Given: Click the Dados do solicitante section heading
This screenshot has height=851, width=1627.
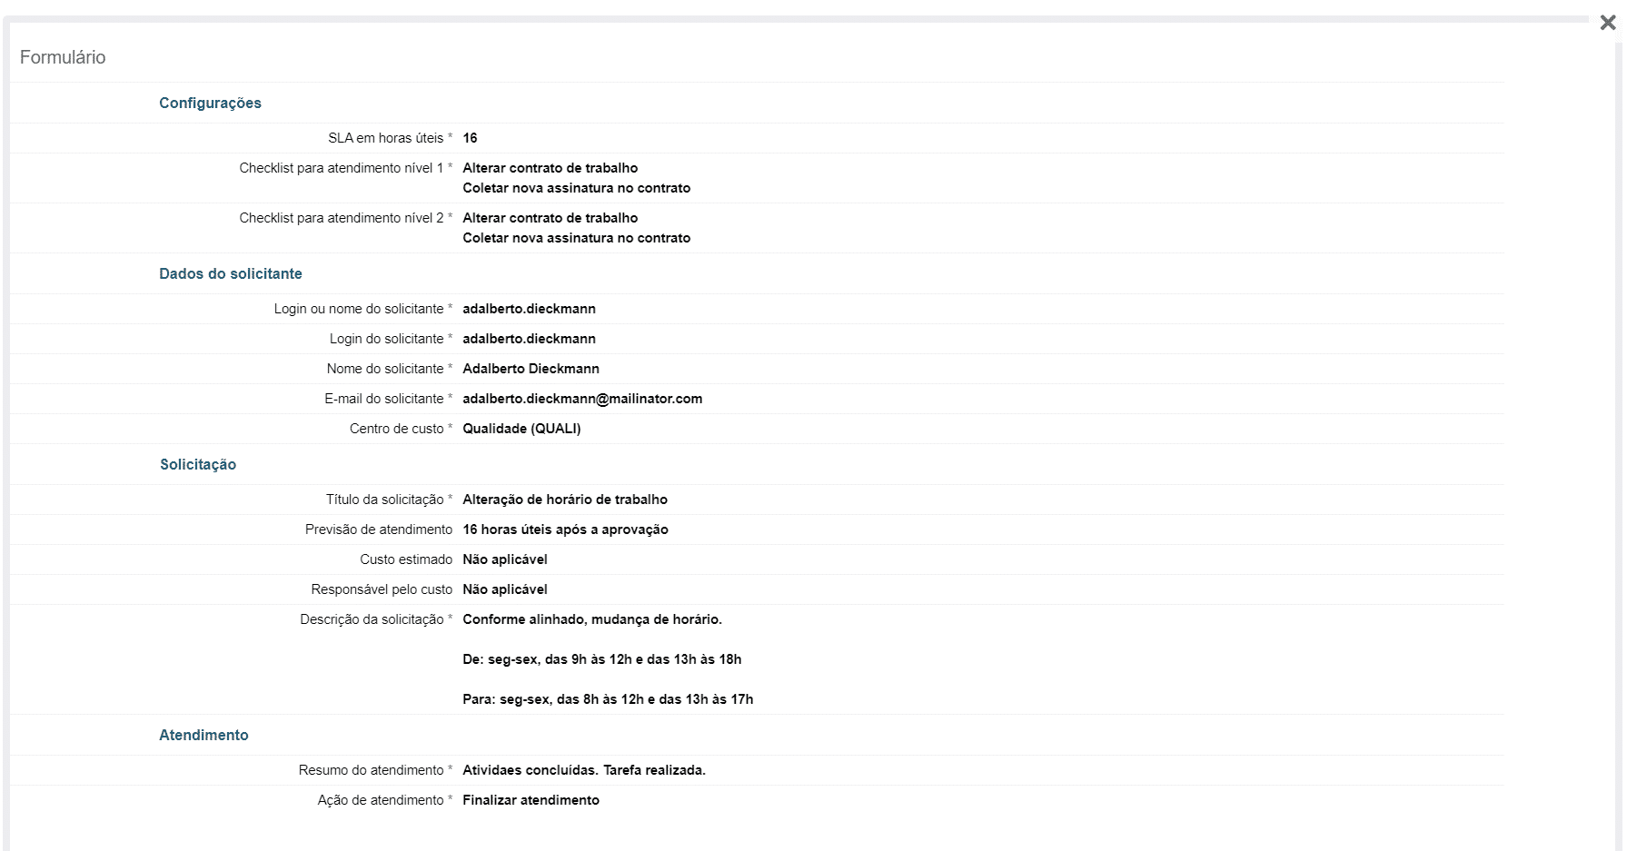Looking at the screenshot, I should pos(230,273).
